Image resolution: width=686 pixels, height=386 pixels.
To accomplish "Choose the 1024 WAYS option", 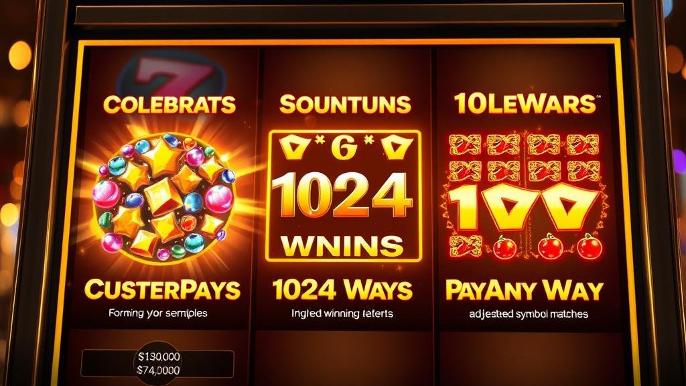I will (342, 289).
